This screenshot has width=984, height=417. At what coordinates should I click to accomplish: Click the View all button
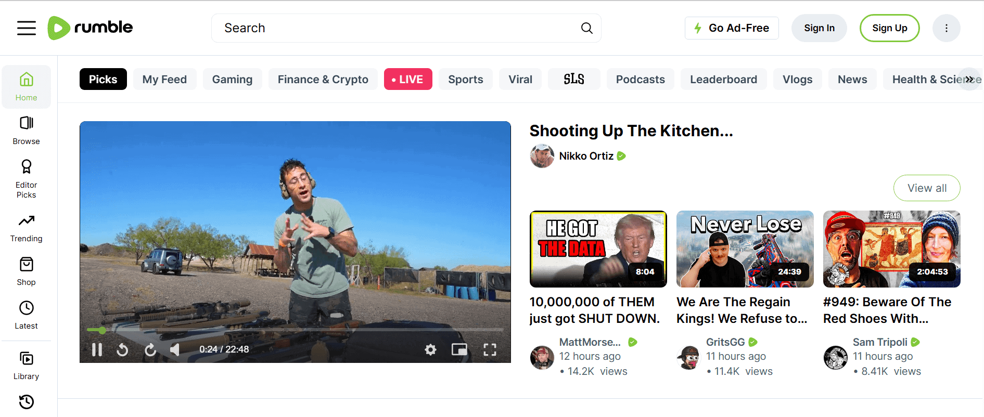(x=926, y=188)
